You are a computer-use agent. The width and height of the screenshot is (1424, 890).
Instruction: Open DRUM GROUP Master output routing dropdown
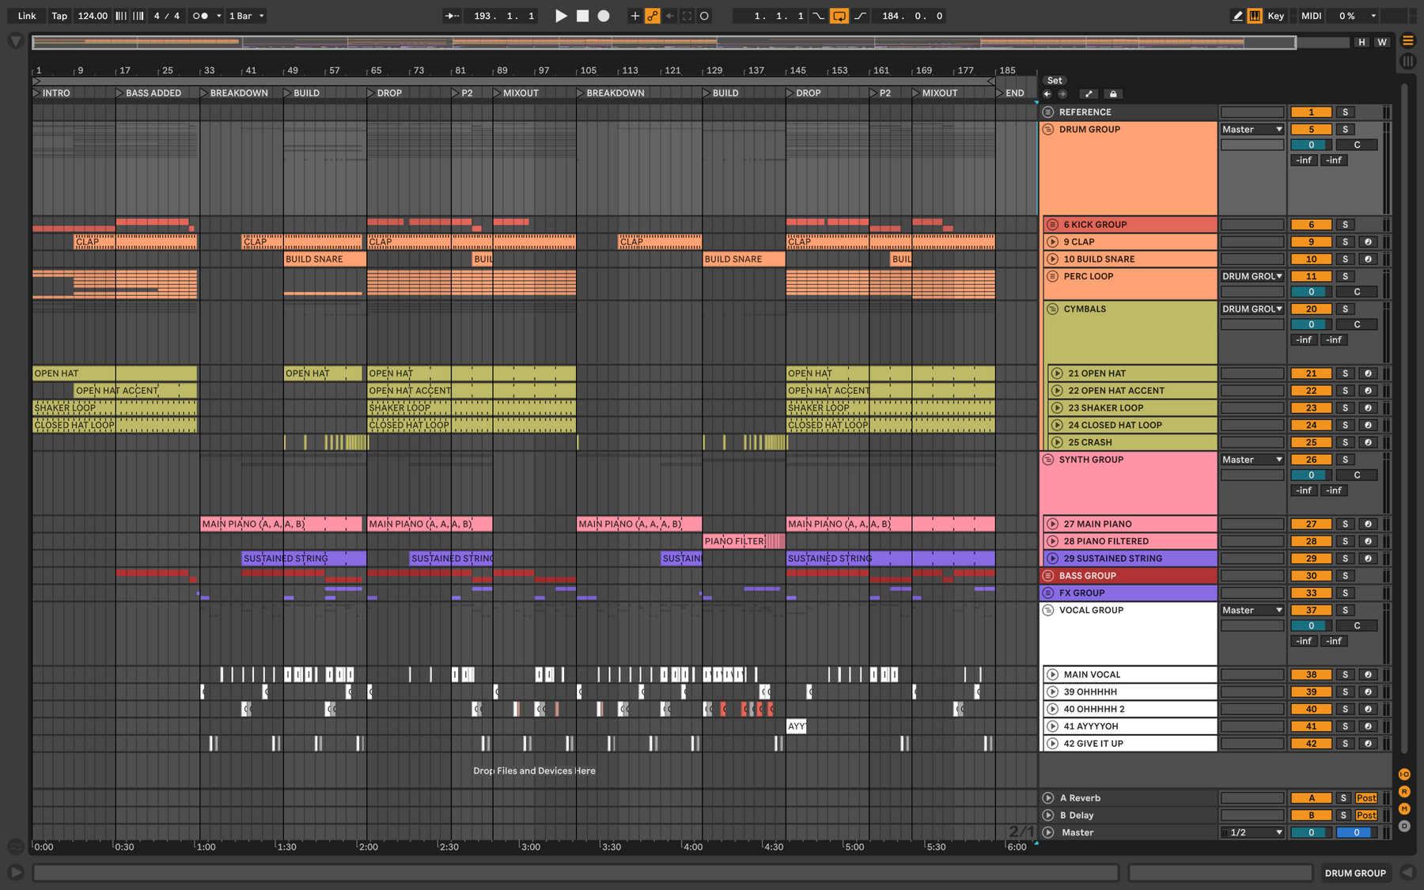tap(1252, 130)
